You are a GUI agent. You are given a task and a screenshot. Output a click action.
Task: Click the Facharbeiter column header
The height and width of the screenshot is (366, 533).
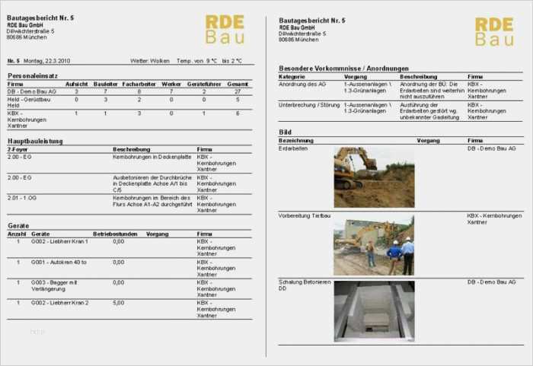click(x=139, y=84)
